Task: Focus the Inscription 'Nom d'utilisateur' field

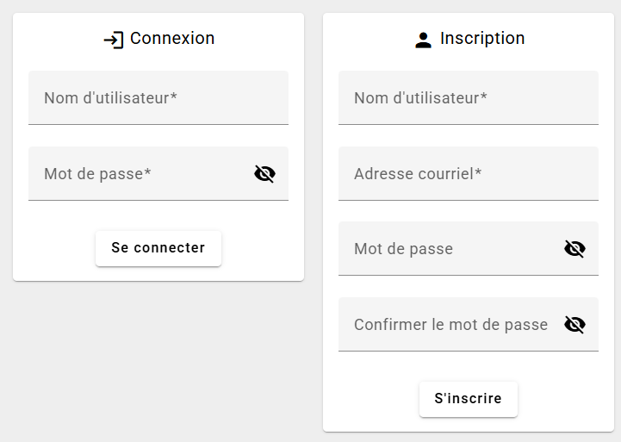Action: (469, 98)
